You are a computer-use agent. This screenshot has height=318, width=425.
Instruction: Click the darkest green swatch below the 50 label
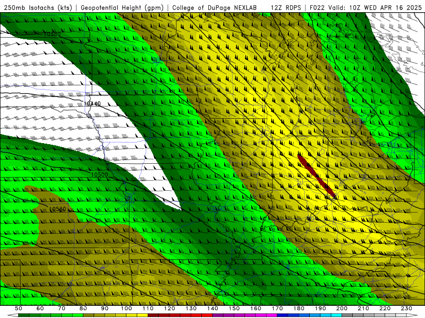tap(24, 315)
